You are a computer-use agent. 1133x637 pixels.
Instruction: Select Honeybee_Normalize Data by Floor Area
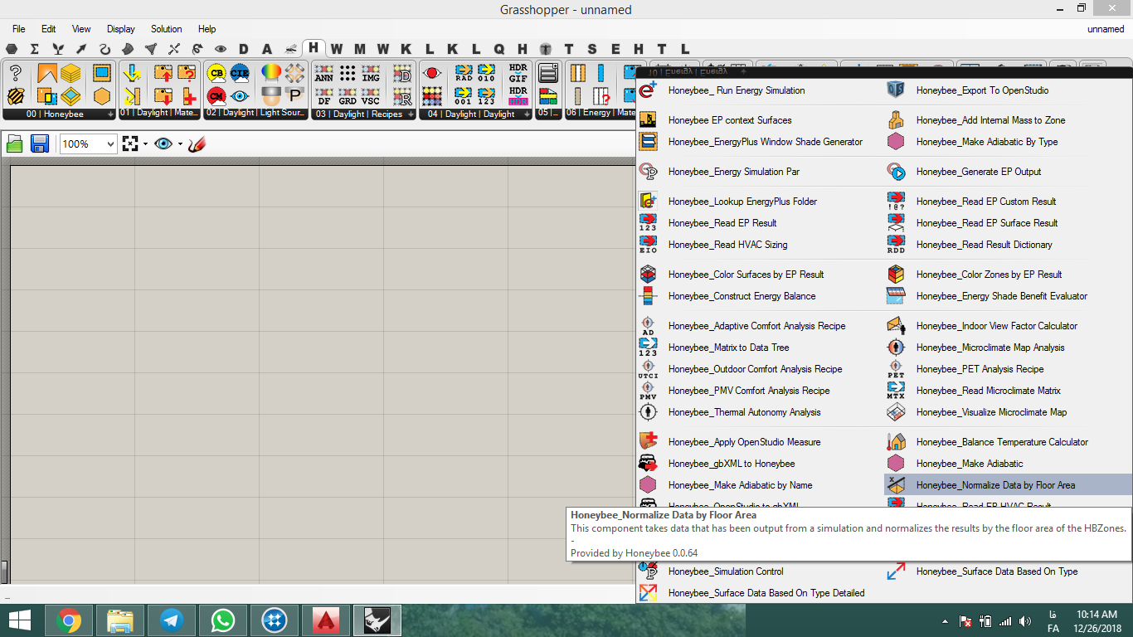pyautogui.click(x=1008, y=485)
